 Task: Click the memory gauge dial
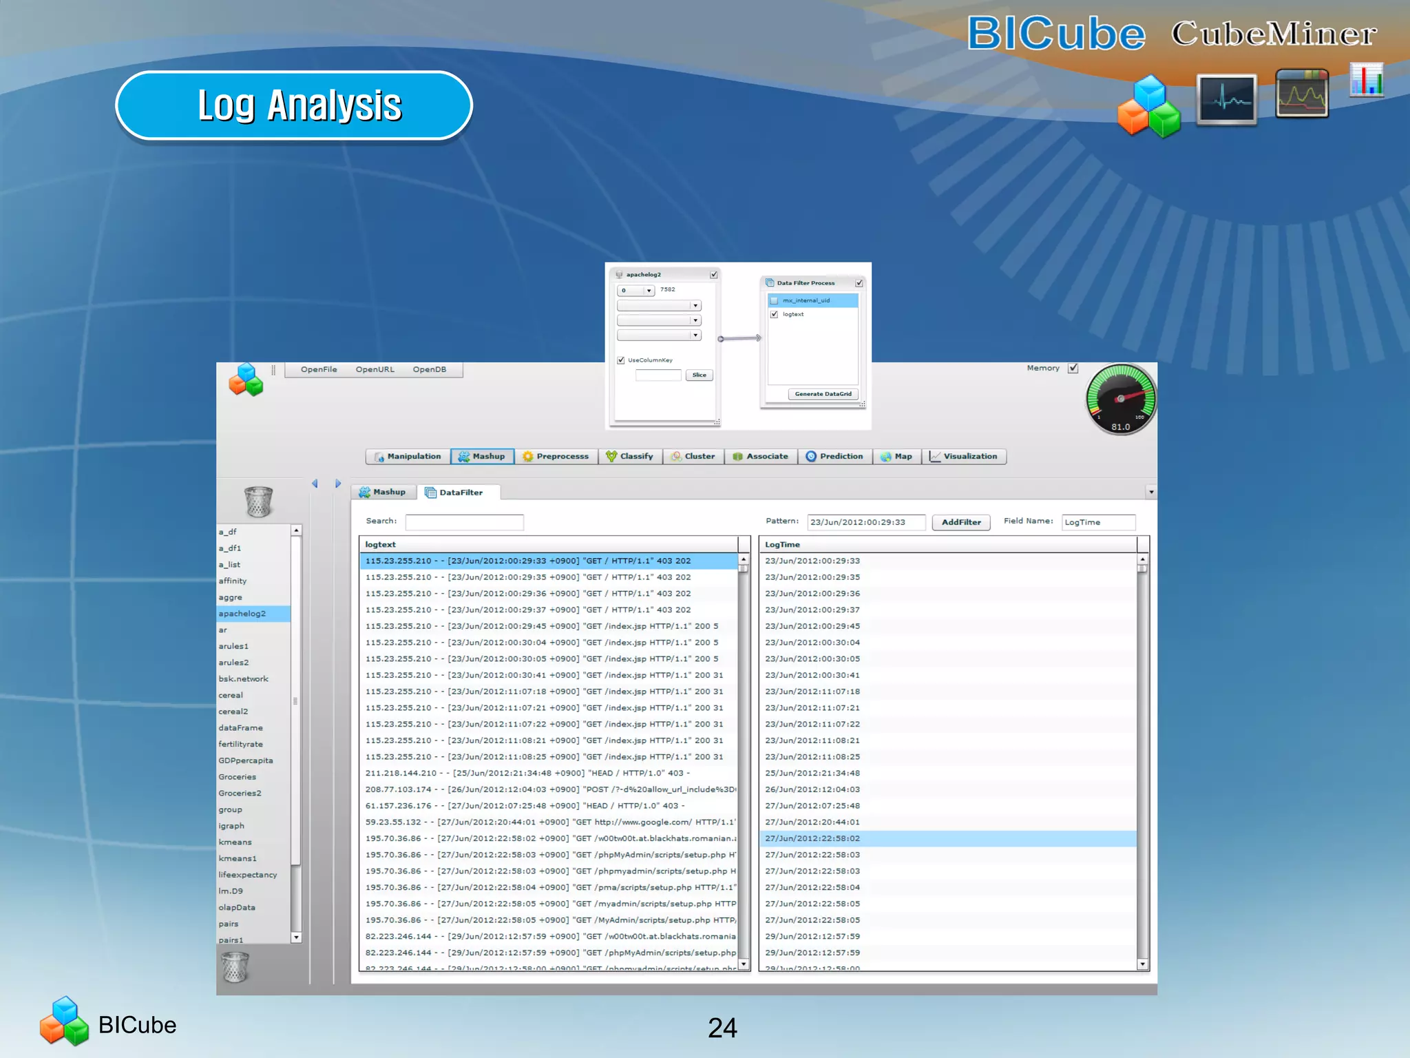pos(1121,400)
